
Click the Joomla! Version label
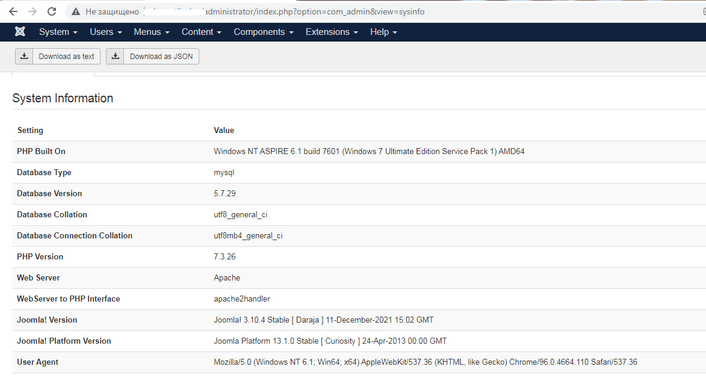coord(47,320)
